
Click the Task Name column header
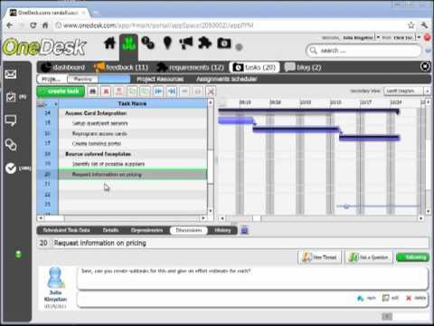[133, 103]
